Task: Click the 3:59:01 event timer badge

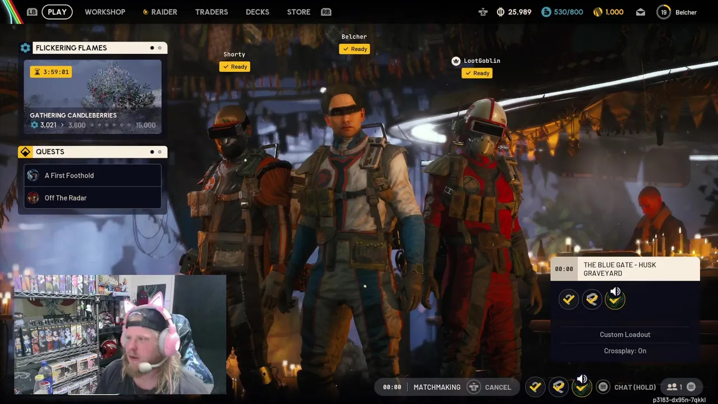Action: pyautogui.click(x=50, y=72)
